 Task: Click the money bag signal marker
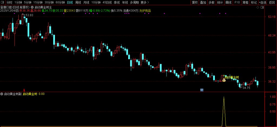(x=224, y=80)
